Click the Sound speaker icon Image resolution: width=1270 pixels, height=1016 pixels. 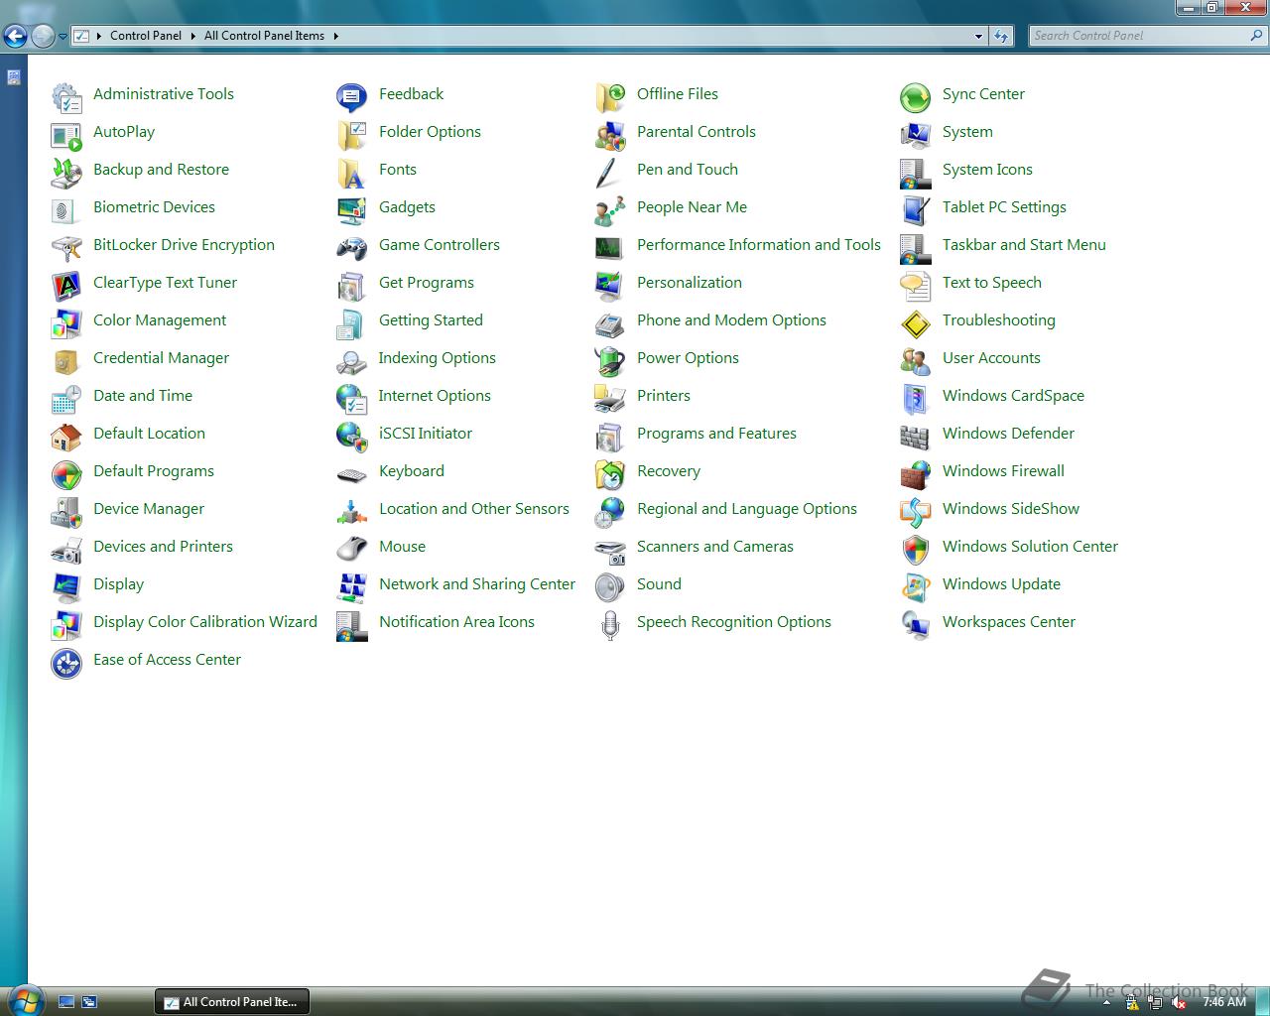coord(610,586)
